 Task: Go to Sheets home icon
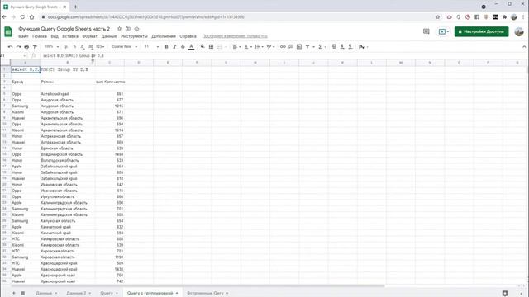(8, 32)
